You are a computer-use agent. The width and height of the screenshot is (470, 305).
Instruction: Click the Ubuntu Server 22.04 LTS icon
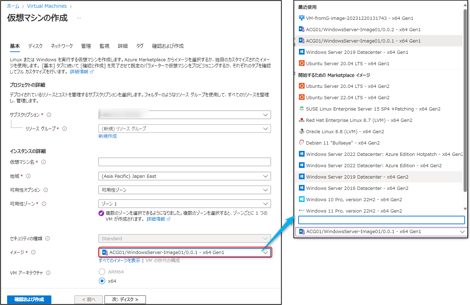[302, 97]
